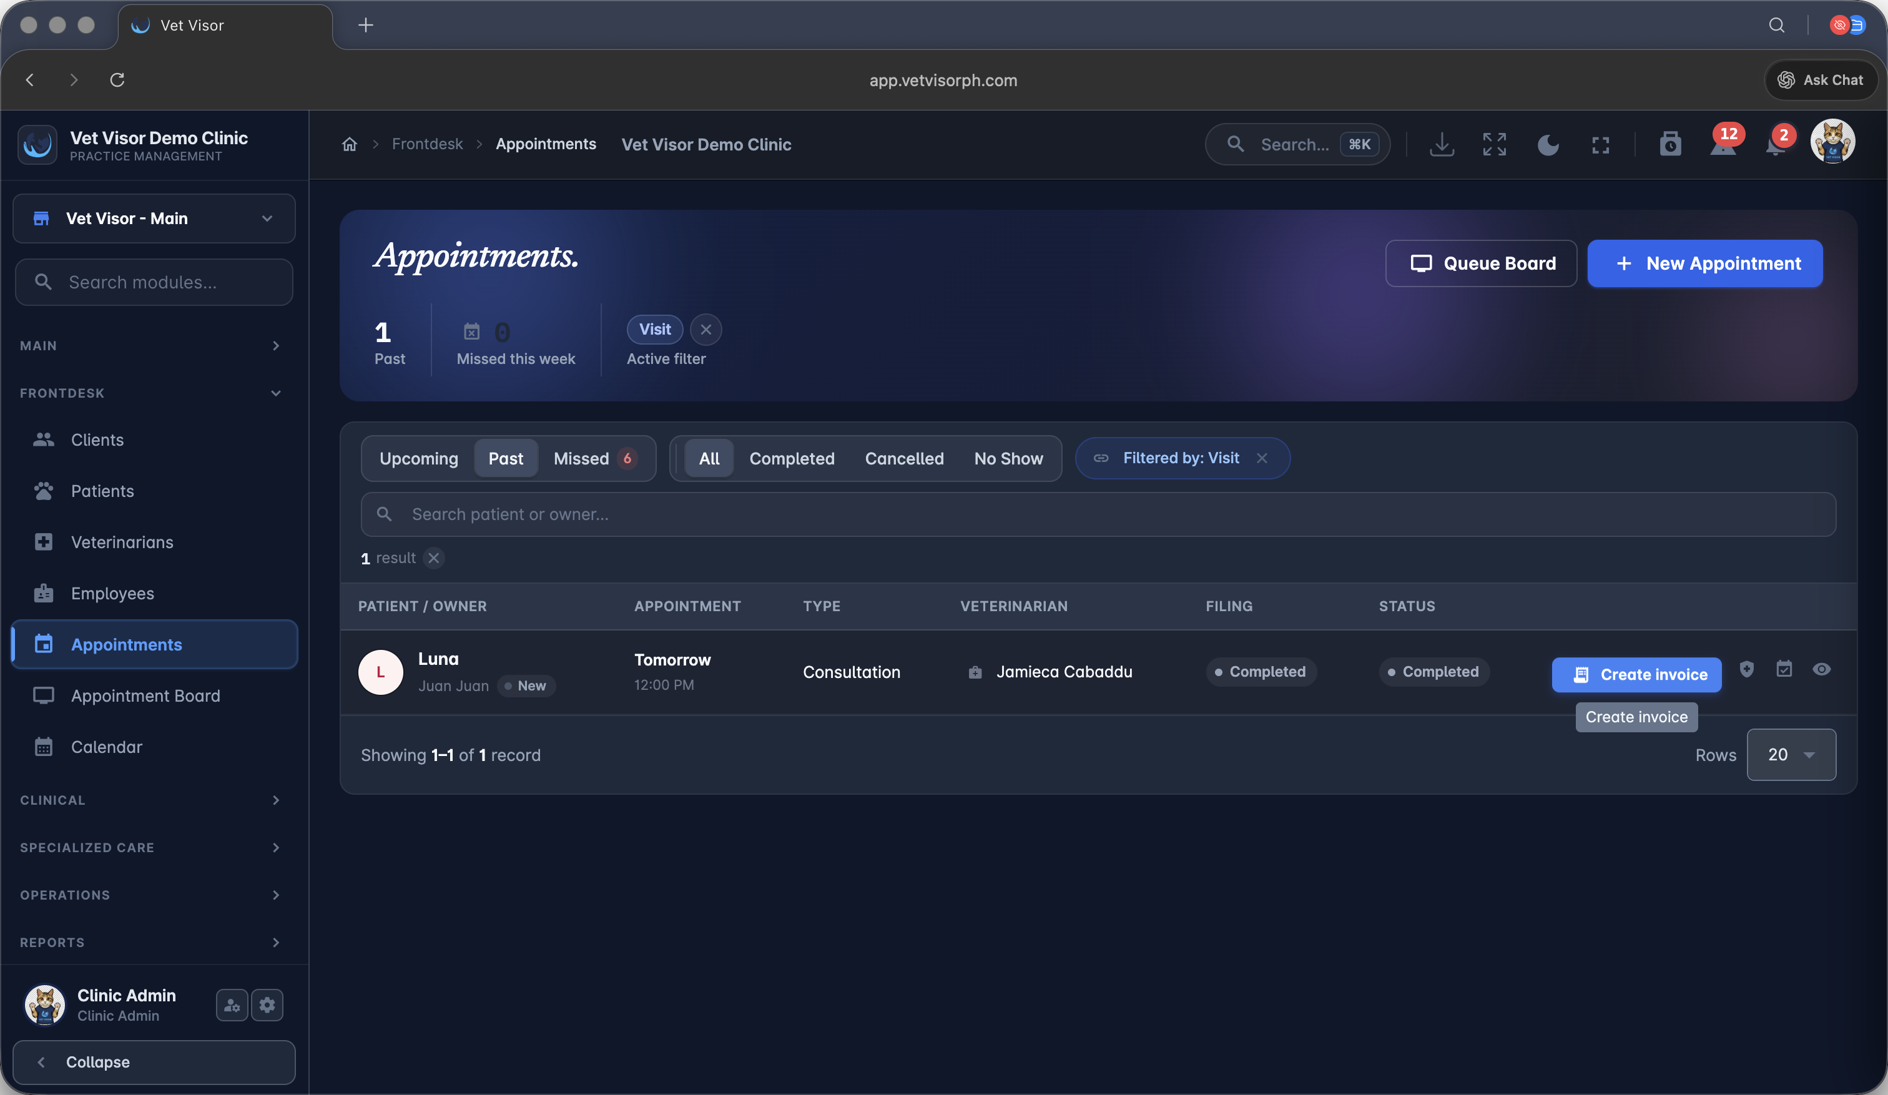Focus the Search patient or owner field
This screenshot has height=1095, width=1888.
click(1098, 514)
